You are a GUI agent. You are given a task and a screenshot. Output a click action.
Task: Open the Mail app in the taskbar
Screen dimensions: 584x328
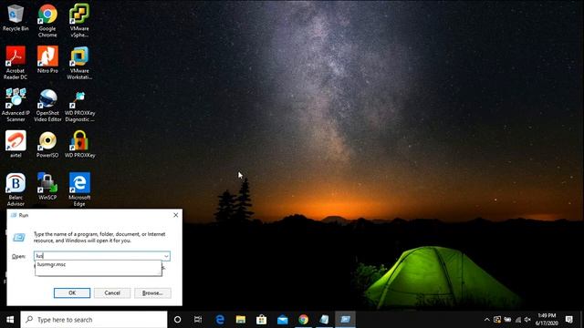pyautogui.click(x=282, y=320)
